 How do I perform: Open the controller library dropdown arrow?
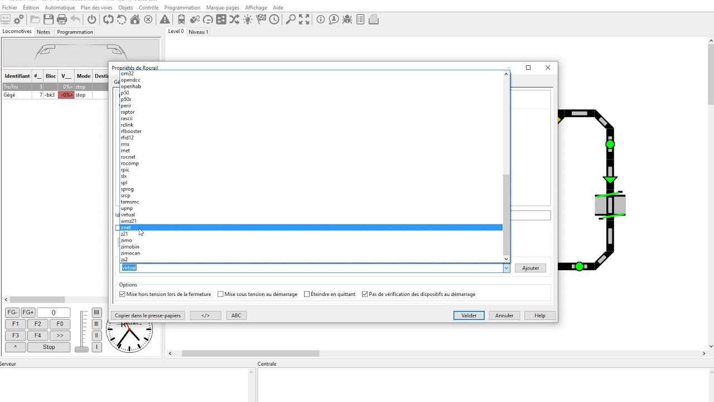pyautogui.click(x=506, y=268)
